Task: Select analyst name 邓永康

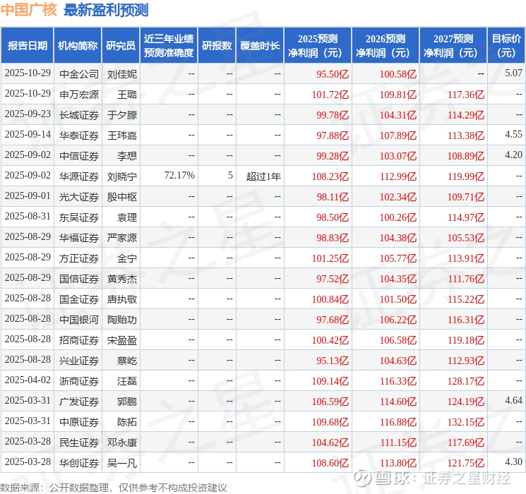Action: tap(122, 442)
